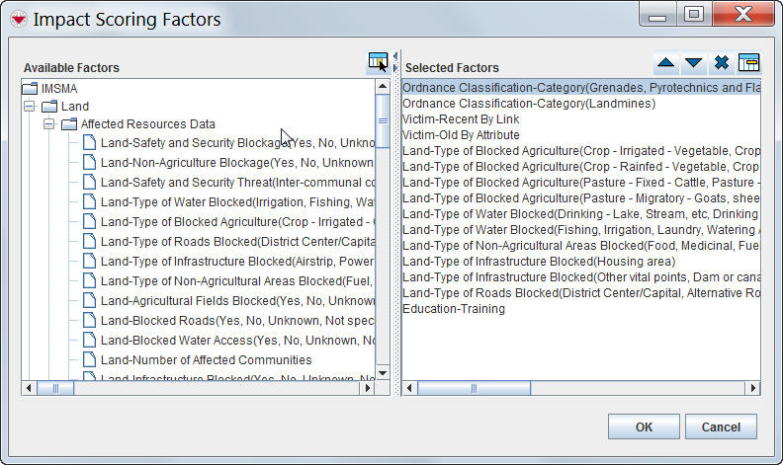Select Land-Number of Affected Communities factor

[x=206, y=360]
